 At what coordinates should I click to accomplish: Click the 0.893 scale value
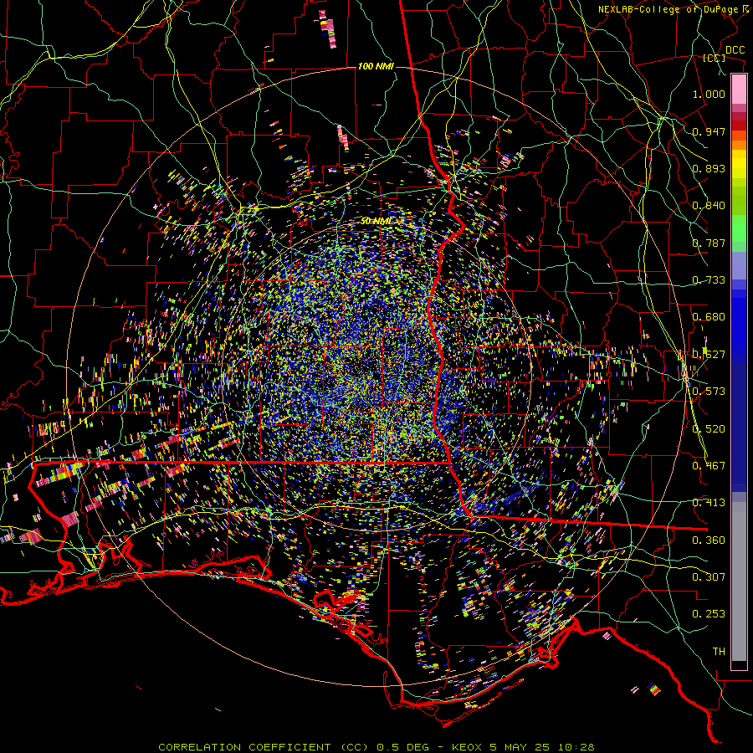(709, 168)
